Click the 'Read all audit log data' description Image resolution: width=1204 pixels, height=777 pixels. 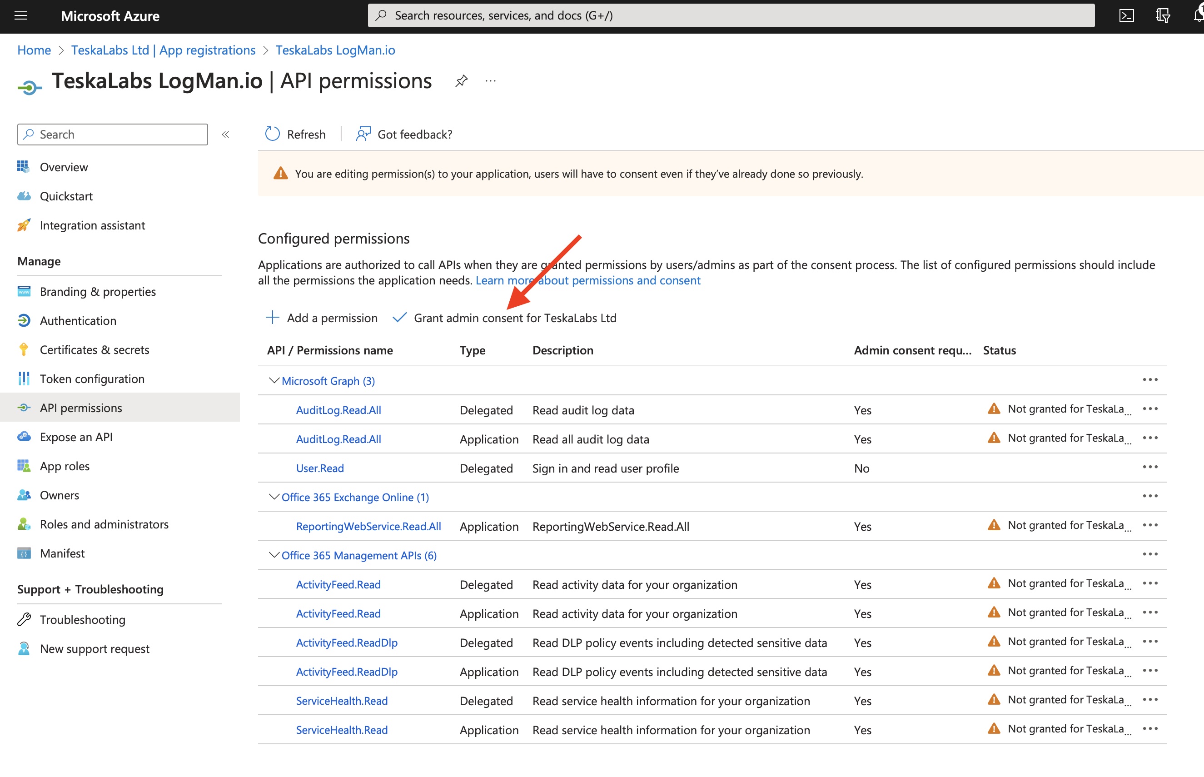pos(591,439)
